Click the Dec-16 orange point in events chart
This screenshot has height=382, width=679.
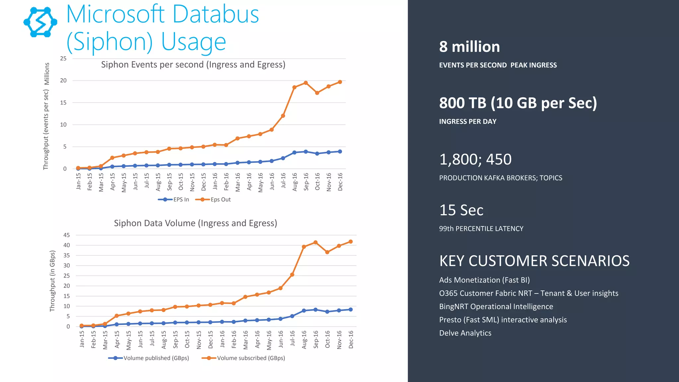[340, 82]
